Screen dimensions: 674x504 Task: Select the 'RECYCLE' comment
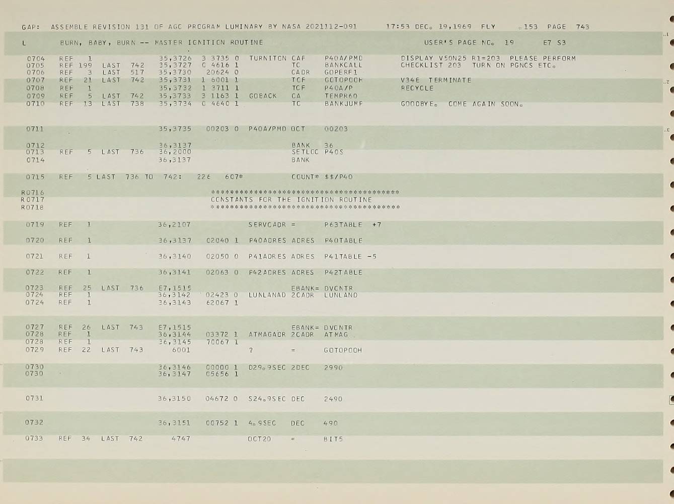pyautogui.click(x=417, y=88)
